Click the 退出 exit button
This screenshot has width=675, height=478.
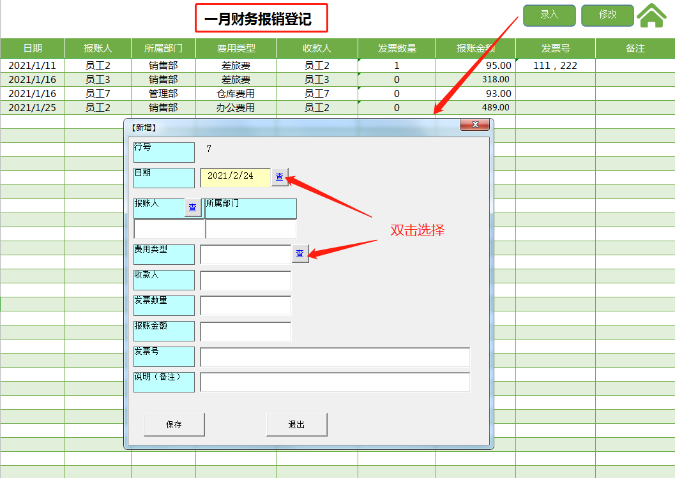coord(296,424)
